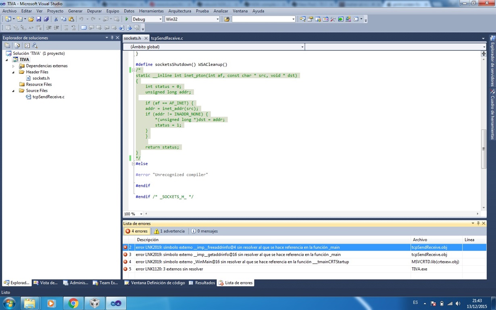
Task: Click the editor vertical scrollbar thumb
Action: (x=483, y=149)
